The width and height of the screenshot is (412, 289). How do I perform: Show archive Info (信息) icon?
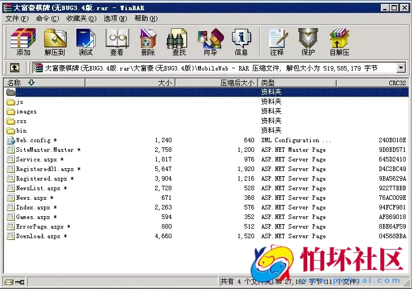click(241, 42)
